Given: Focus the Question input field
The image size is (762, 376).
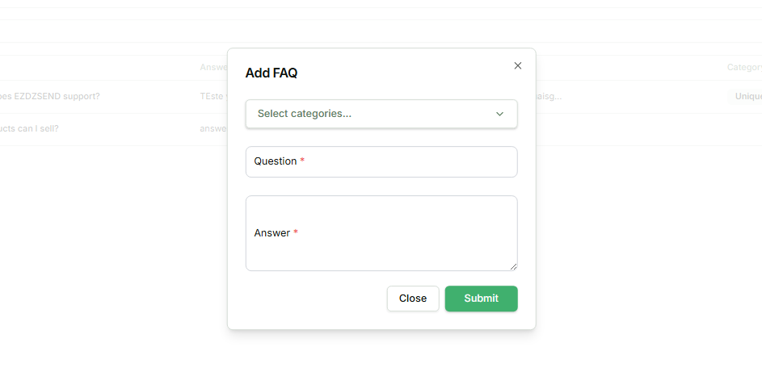Looking at the screenshot, I should pyautogui.click(x=381, y=162).
